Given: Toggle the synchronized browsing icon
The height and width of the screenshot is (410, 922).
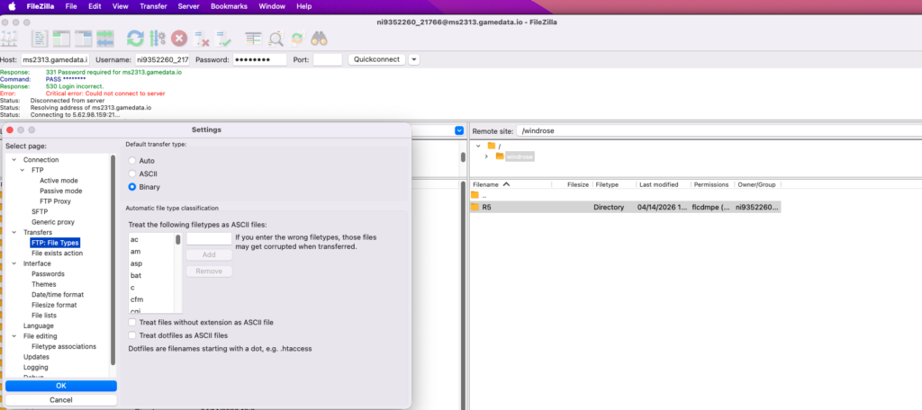Looking at the screenshot, I should pos(296,39).
